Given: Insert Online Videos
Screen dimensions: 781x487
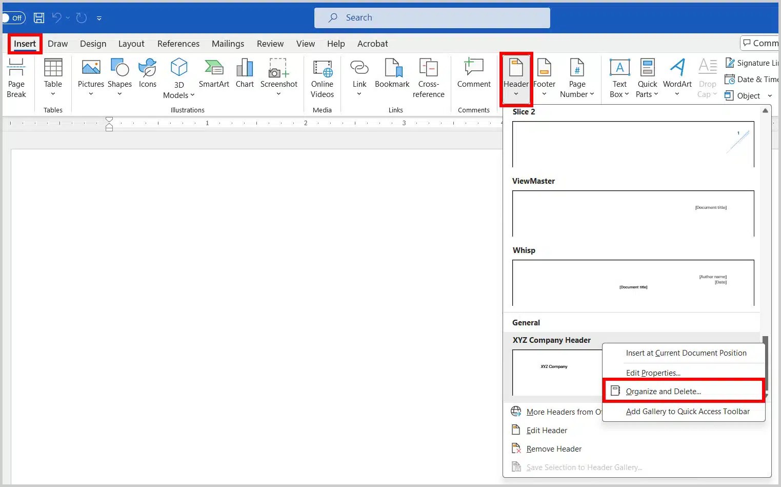Looking at the screenshot, I should point(322,78).
